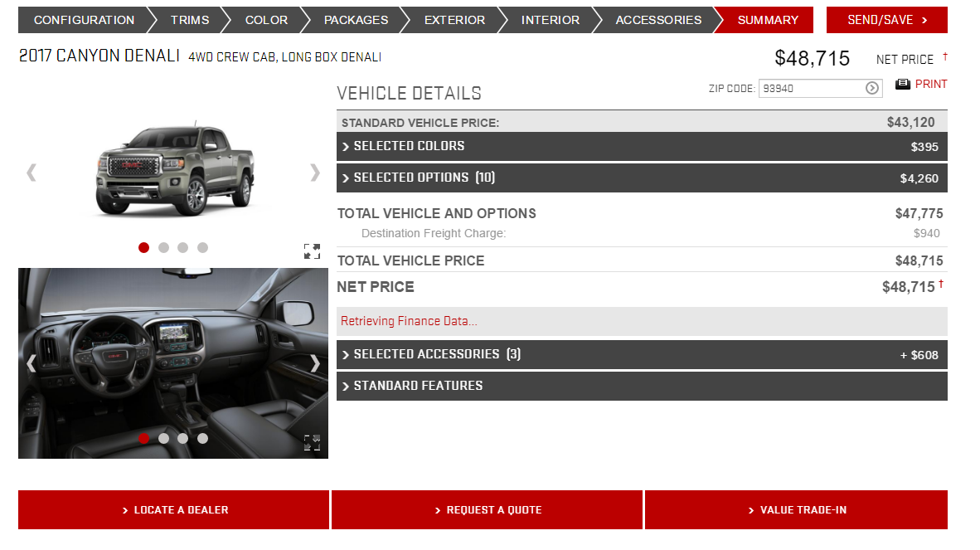The image size is (980, 550).
Task: Select fourth exterior image dot
Action: click(x=202, y=247)
